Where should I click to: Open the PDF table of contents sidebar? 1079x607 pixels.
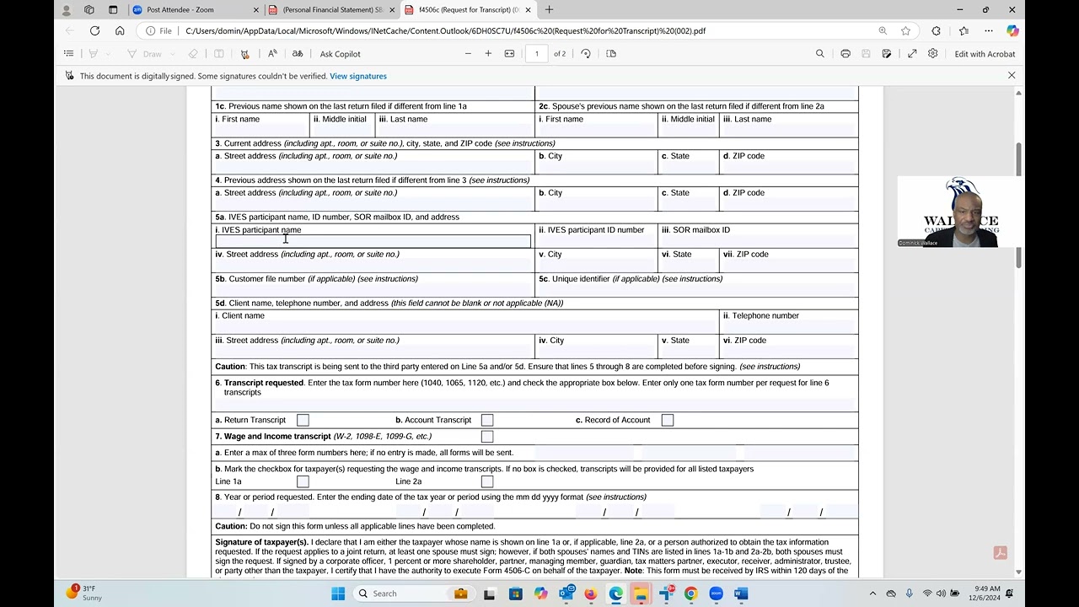69,54
